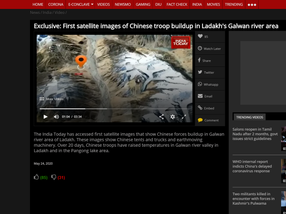This screenshot has width=286, height=214.
Task: Open the WHO report story thumbnail
Action: point(284,171)
